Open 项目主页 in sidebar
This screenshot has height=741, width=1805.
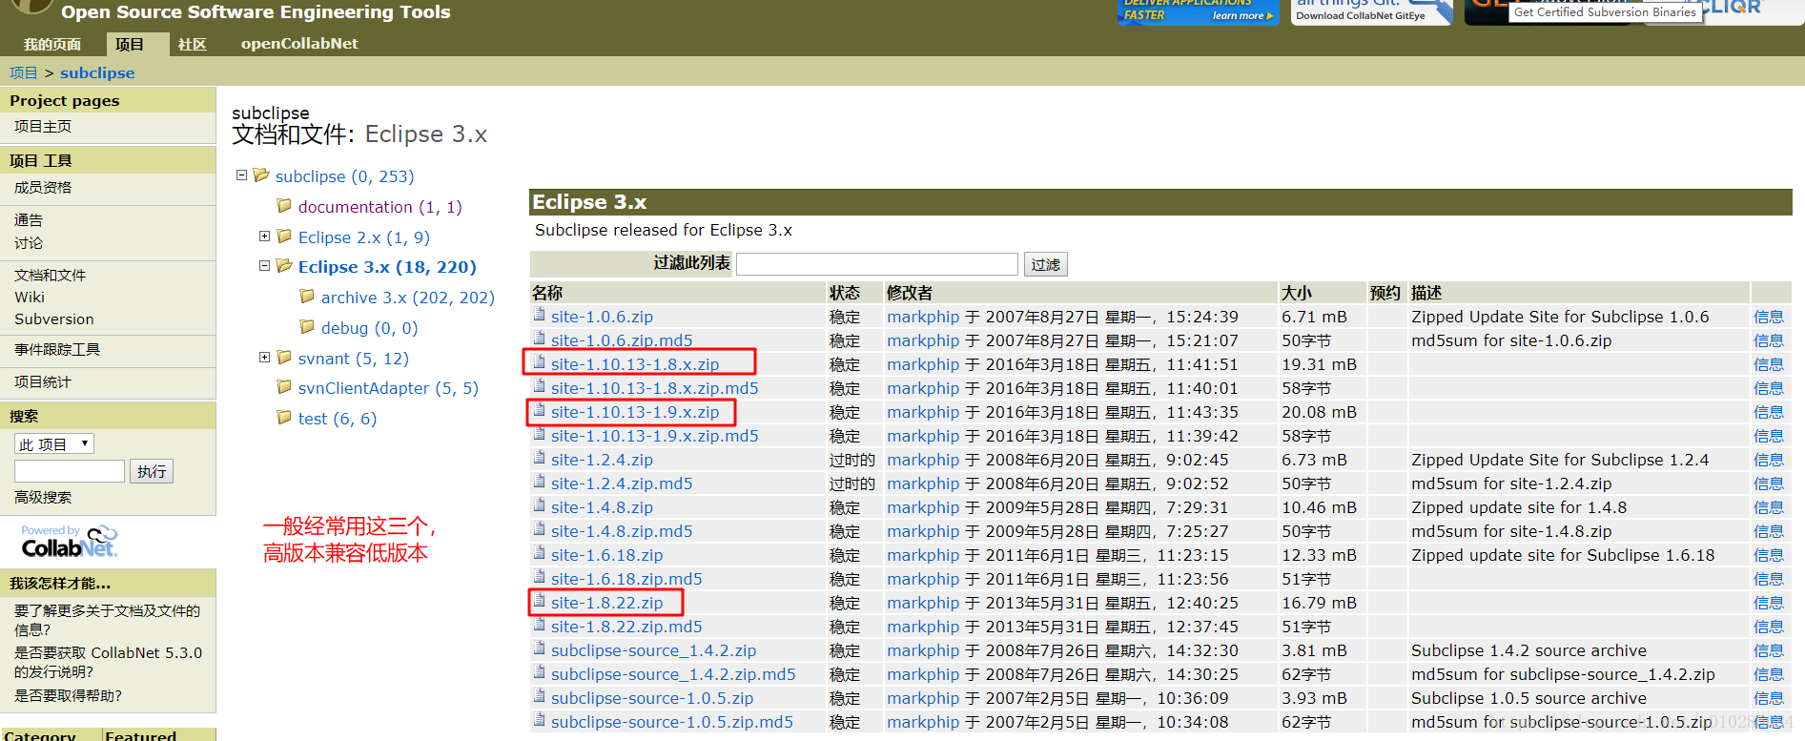[43, 126]
